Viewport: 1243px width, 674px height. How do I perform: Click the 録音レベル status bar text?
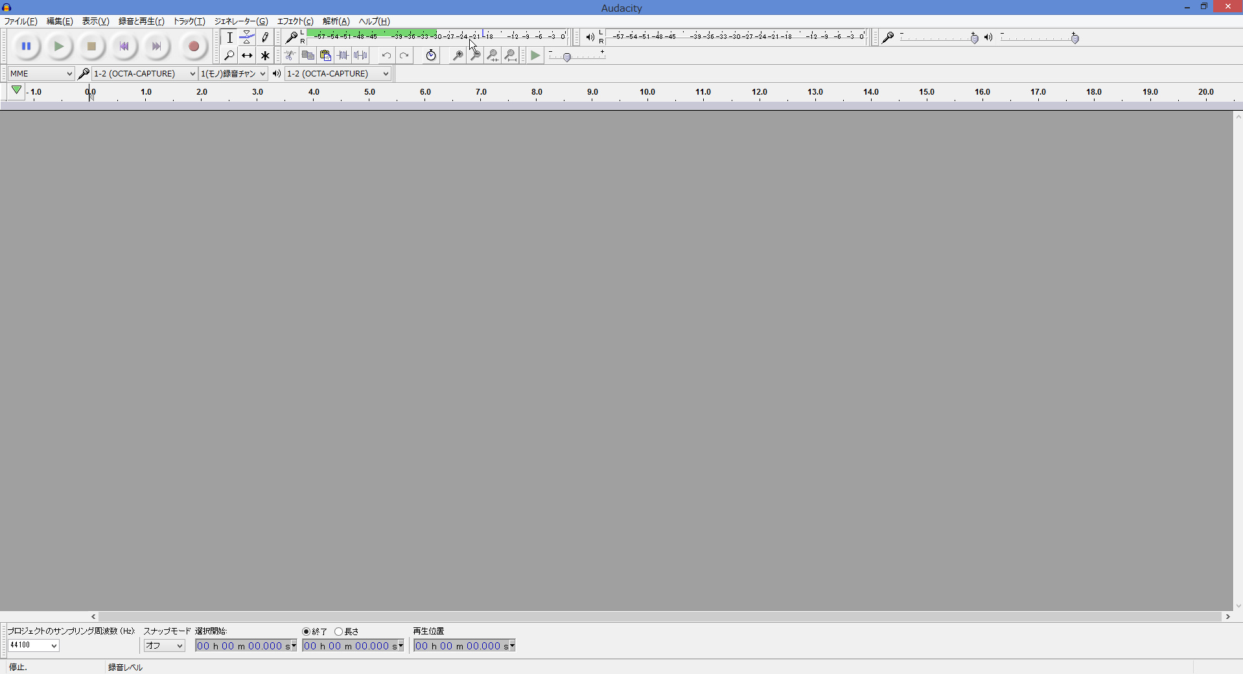click(125, 668)
